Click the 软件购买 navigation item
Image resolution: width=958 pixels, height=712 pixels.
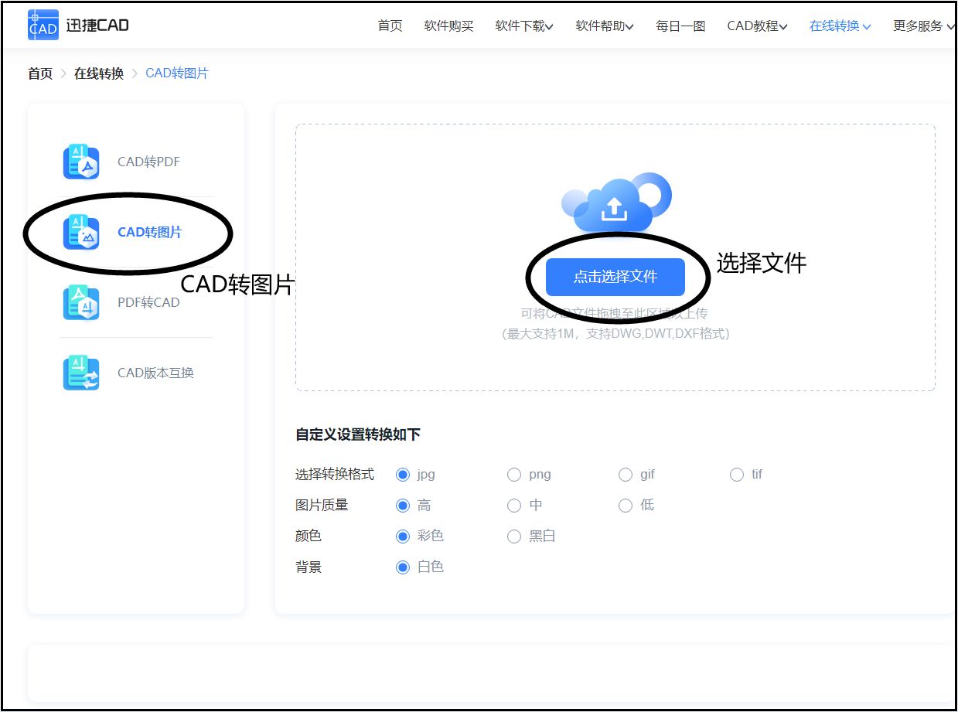[x=448, y=26]
